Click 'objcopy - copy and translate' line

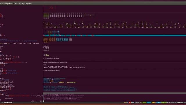point(58,66)
